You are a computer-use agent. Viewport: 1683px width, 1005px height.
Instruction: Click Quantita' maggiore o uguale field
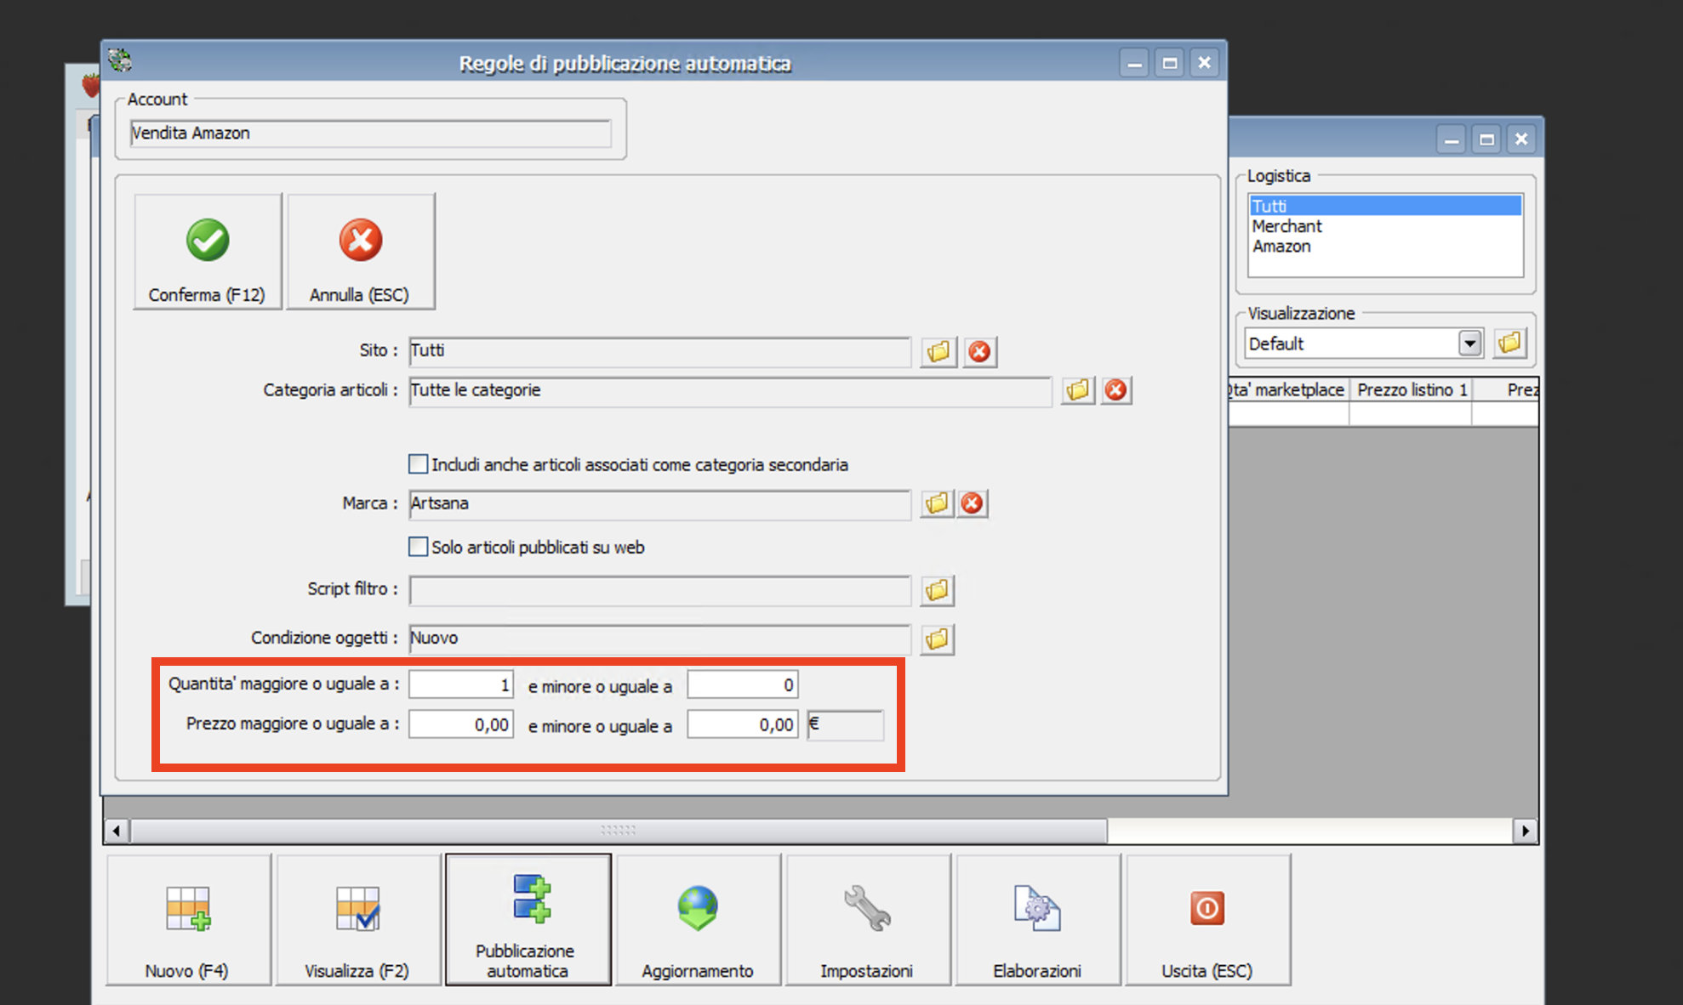(460, 684)
